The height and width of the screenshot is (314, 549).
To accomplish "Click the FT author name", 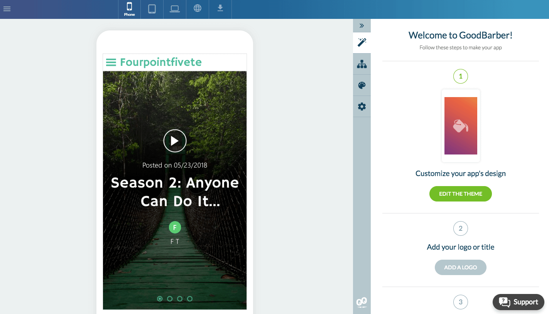I will click(x=175, y=242).
